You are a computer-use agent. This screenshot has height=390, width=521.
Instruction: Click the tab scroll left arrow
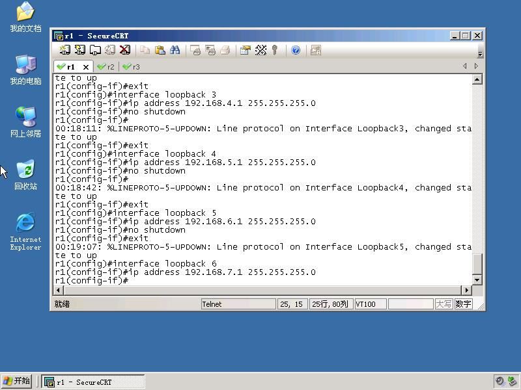[464, 66]
